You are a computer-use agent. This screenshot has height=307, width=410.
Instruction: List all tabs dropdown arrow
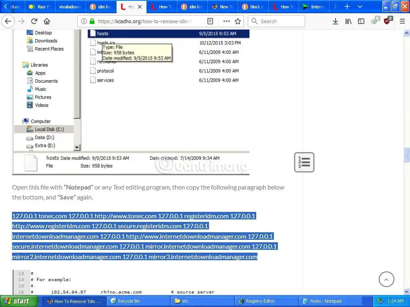[360, 6]
